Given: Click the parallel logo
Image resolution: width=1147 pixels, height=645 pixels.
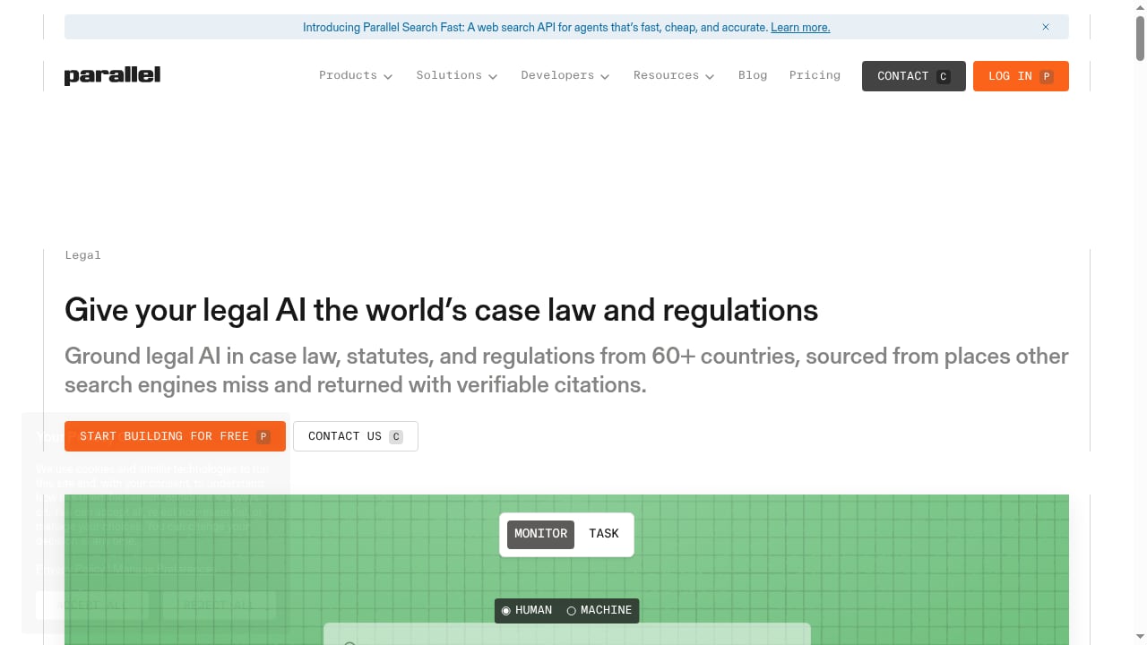Looking at the screenshot, I should (112, 76).
